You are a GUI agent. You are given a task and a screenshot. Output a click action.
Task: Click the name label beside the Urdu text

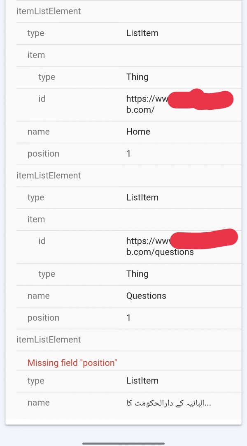click(x=38, y=403)
